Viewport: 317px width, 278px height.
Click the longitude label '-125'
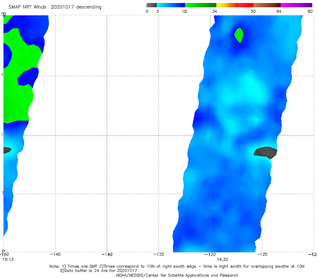click(x=262, y=254)
